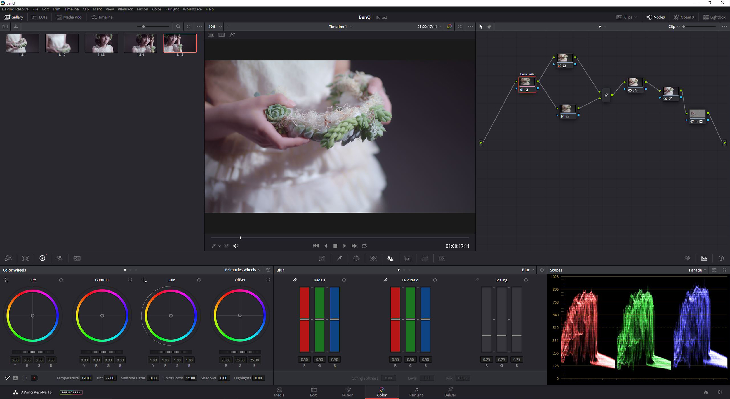The image size is (730, 399).
Task: Select the Qualifier eyedropper icon
Action: pos(339,258)
